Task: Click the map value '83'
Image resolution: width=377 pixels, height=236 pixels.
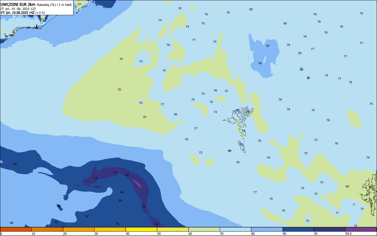Action: click(x=268, y=46)
